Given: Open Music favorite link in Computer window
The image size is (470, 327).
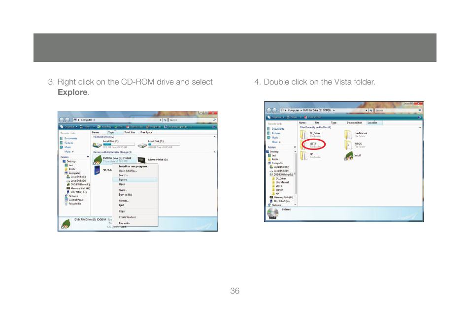Looking at the screenshot, I should [66, 147].
